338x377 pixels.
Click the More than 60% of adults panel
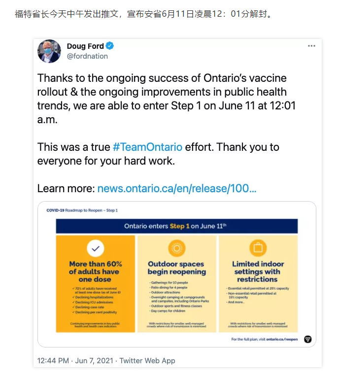[x=96, y=284]
